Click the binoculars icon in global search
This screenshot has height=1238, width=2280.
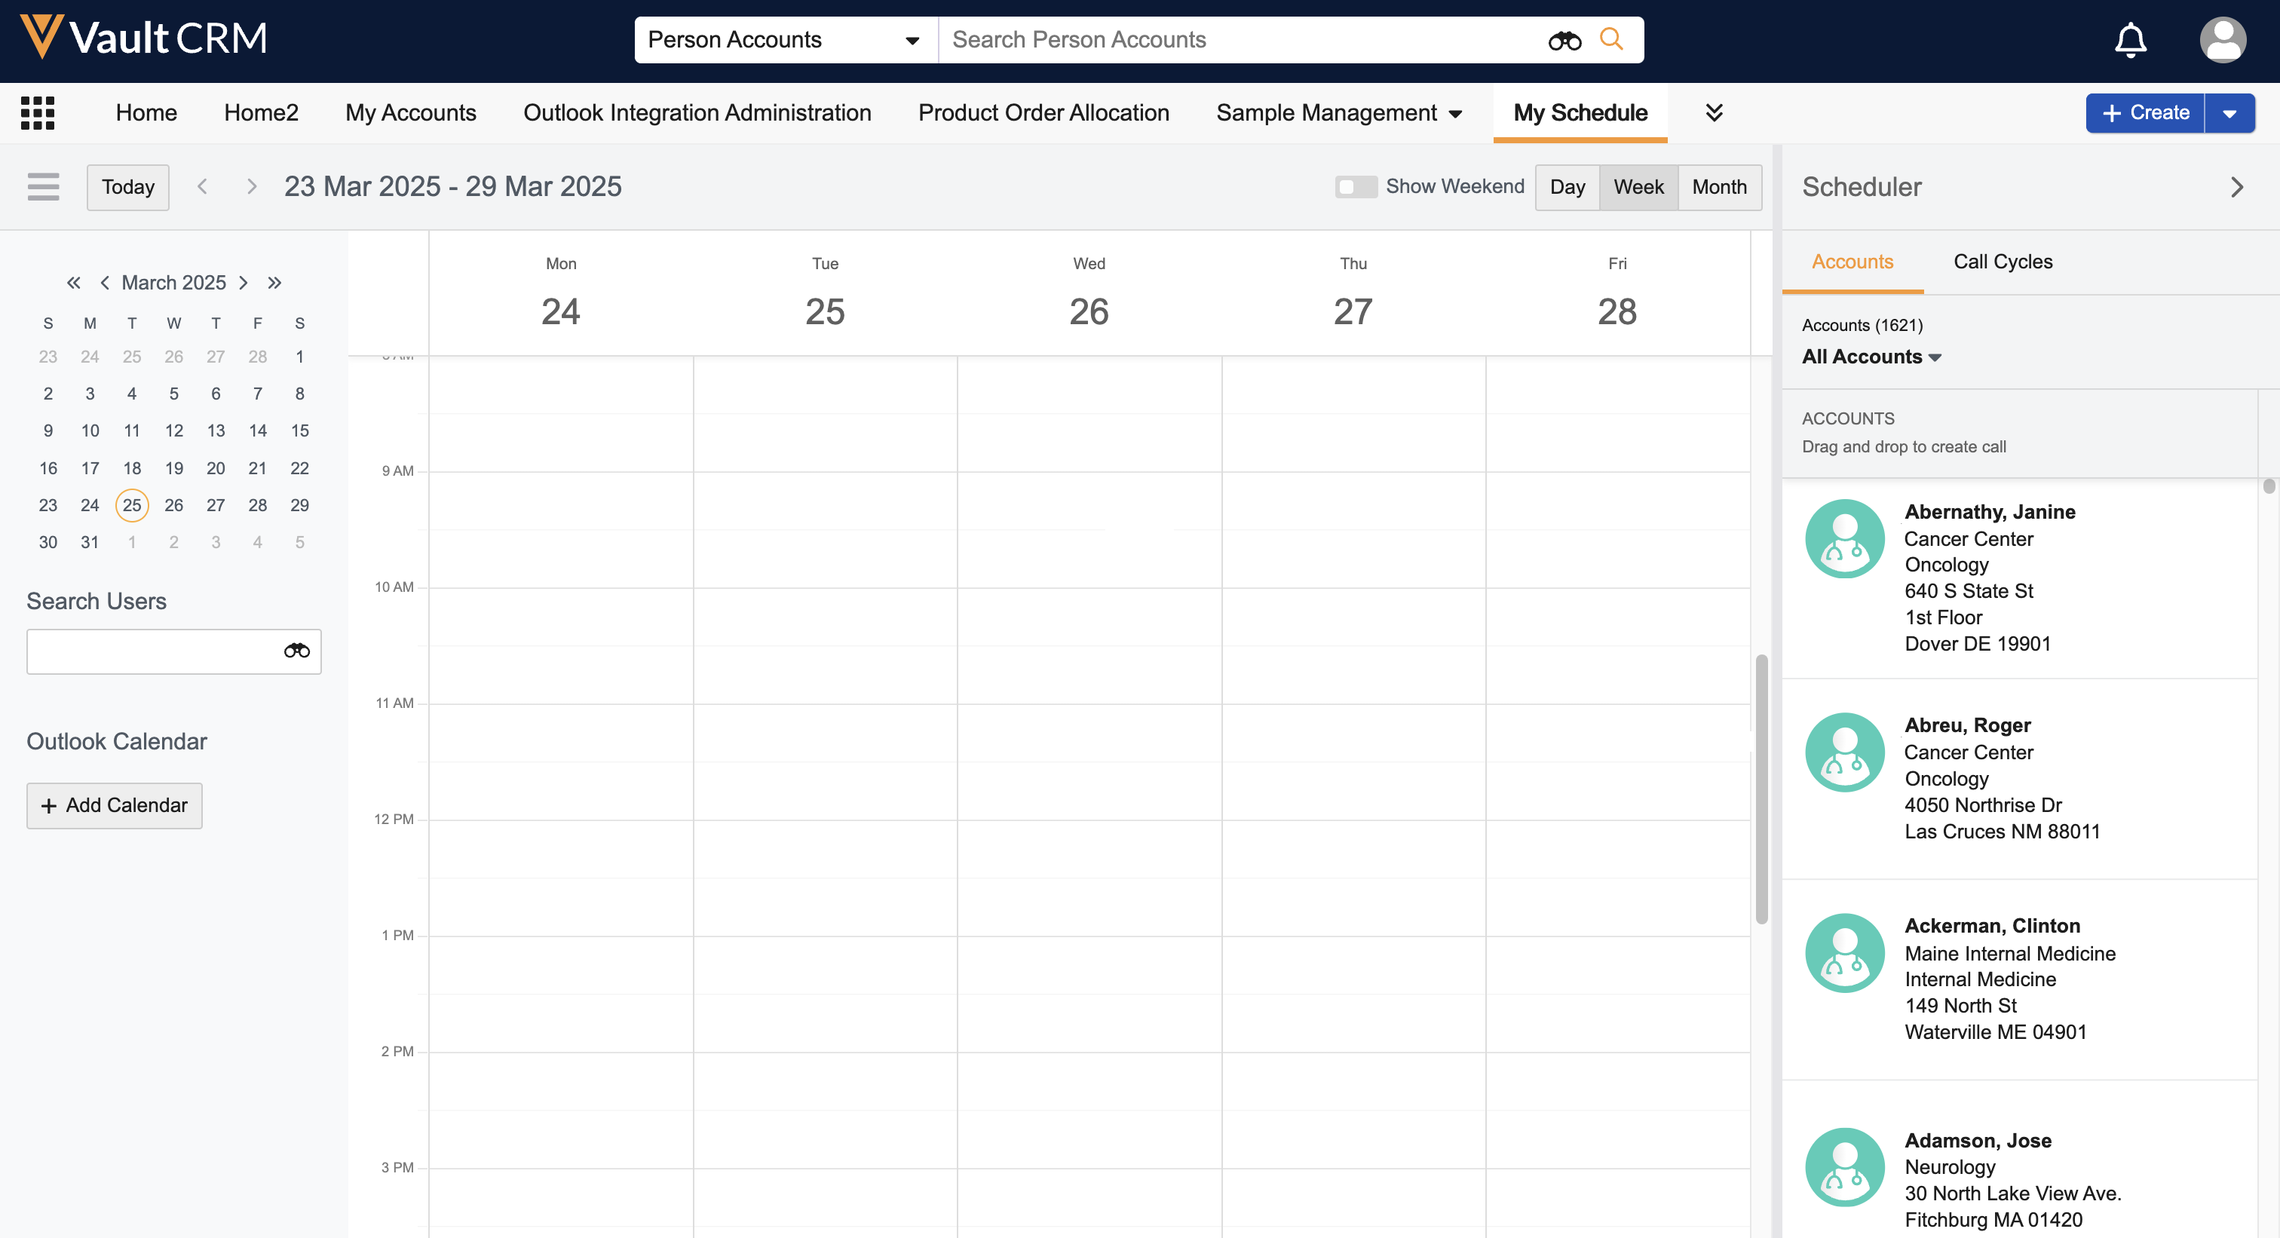pyautogui.click(x=1564, y=41)
